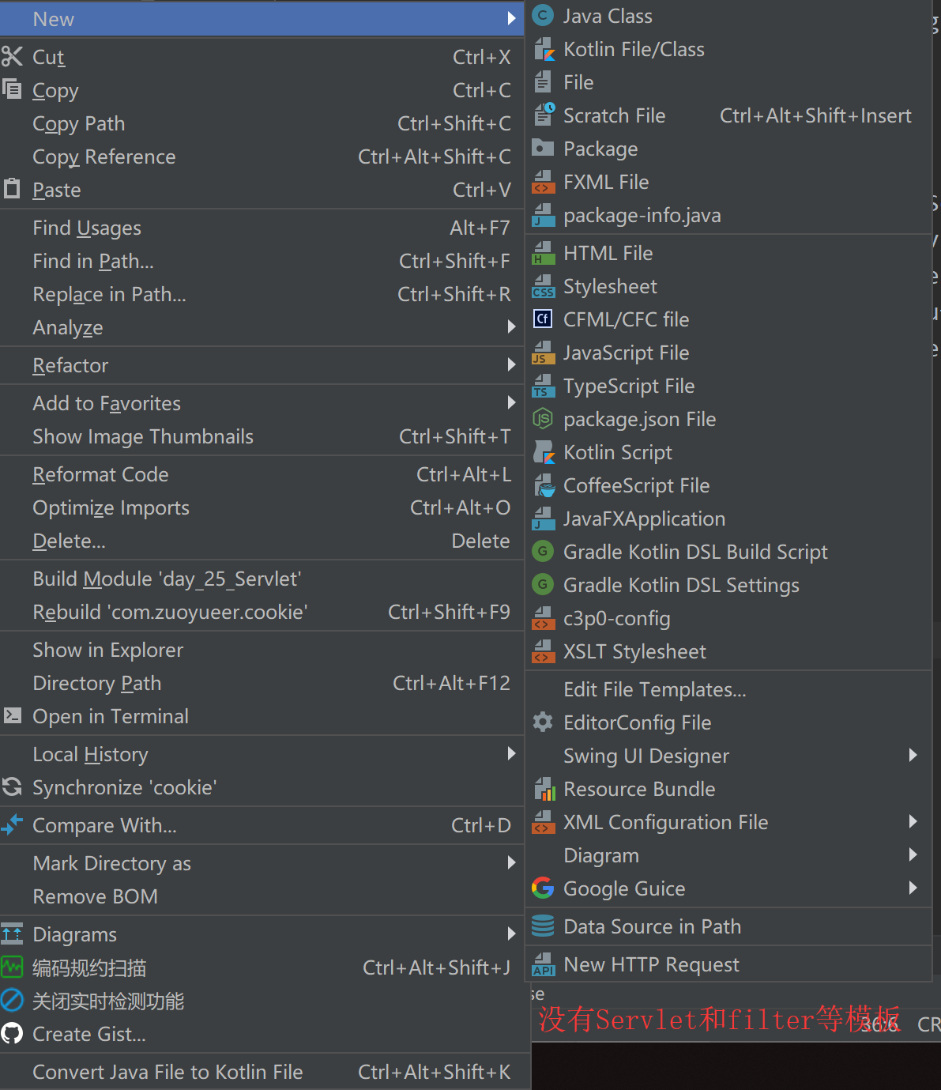The height and width of the screenshot is (1090, 941).
Task: Expand the Diagram submenu arrow
Action: tap(913, 854)
